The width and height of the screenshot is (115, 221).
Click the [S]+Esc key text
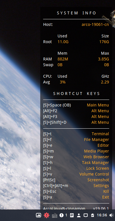point(50,191)
